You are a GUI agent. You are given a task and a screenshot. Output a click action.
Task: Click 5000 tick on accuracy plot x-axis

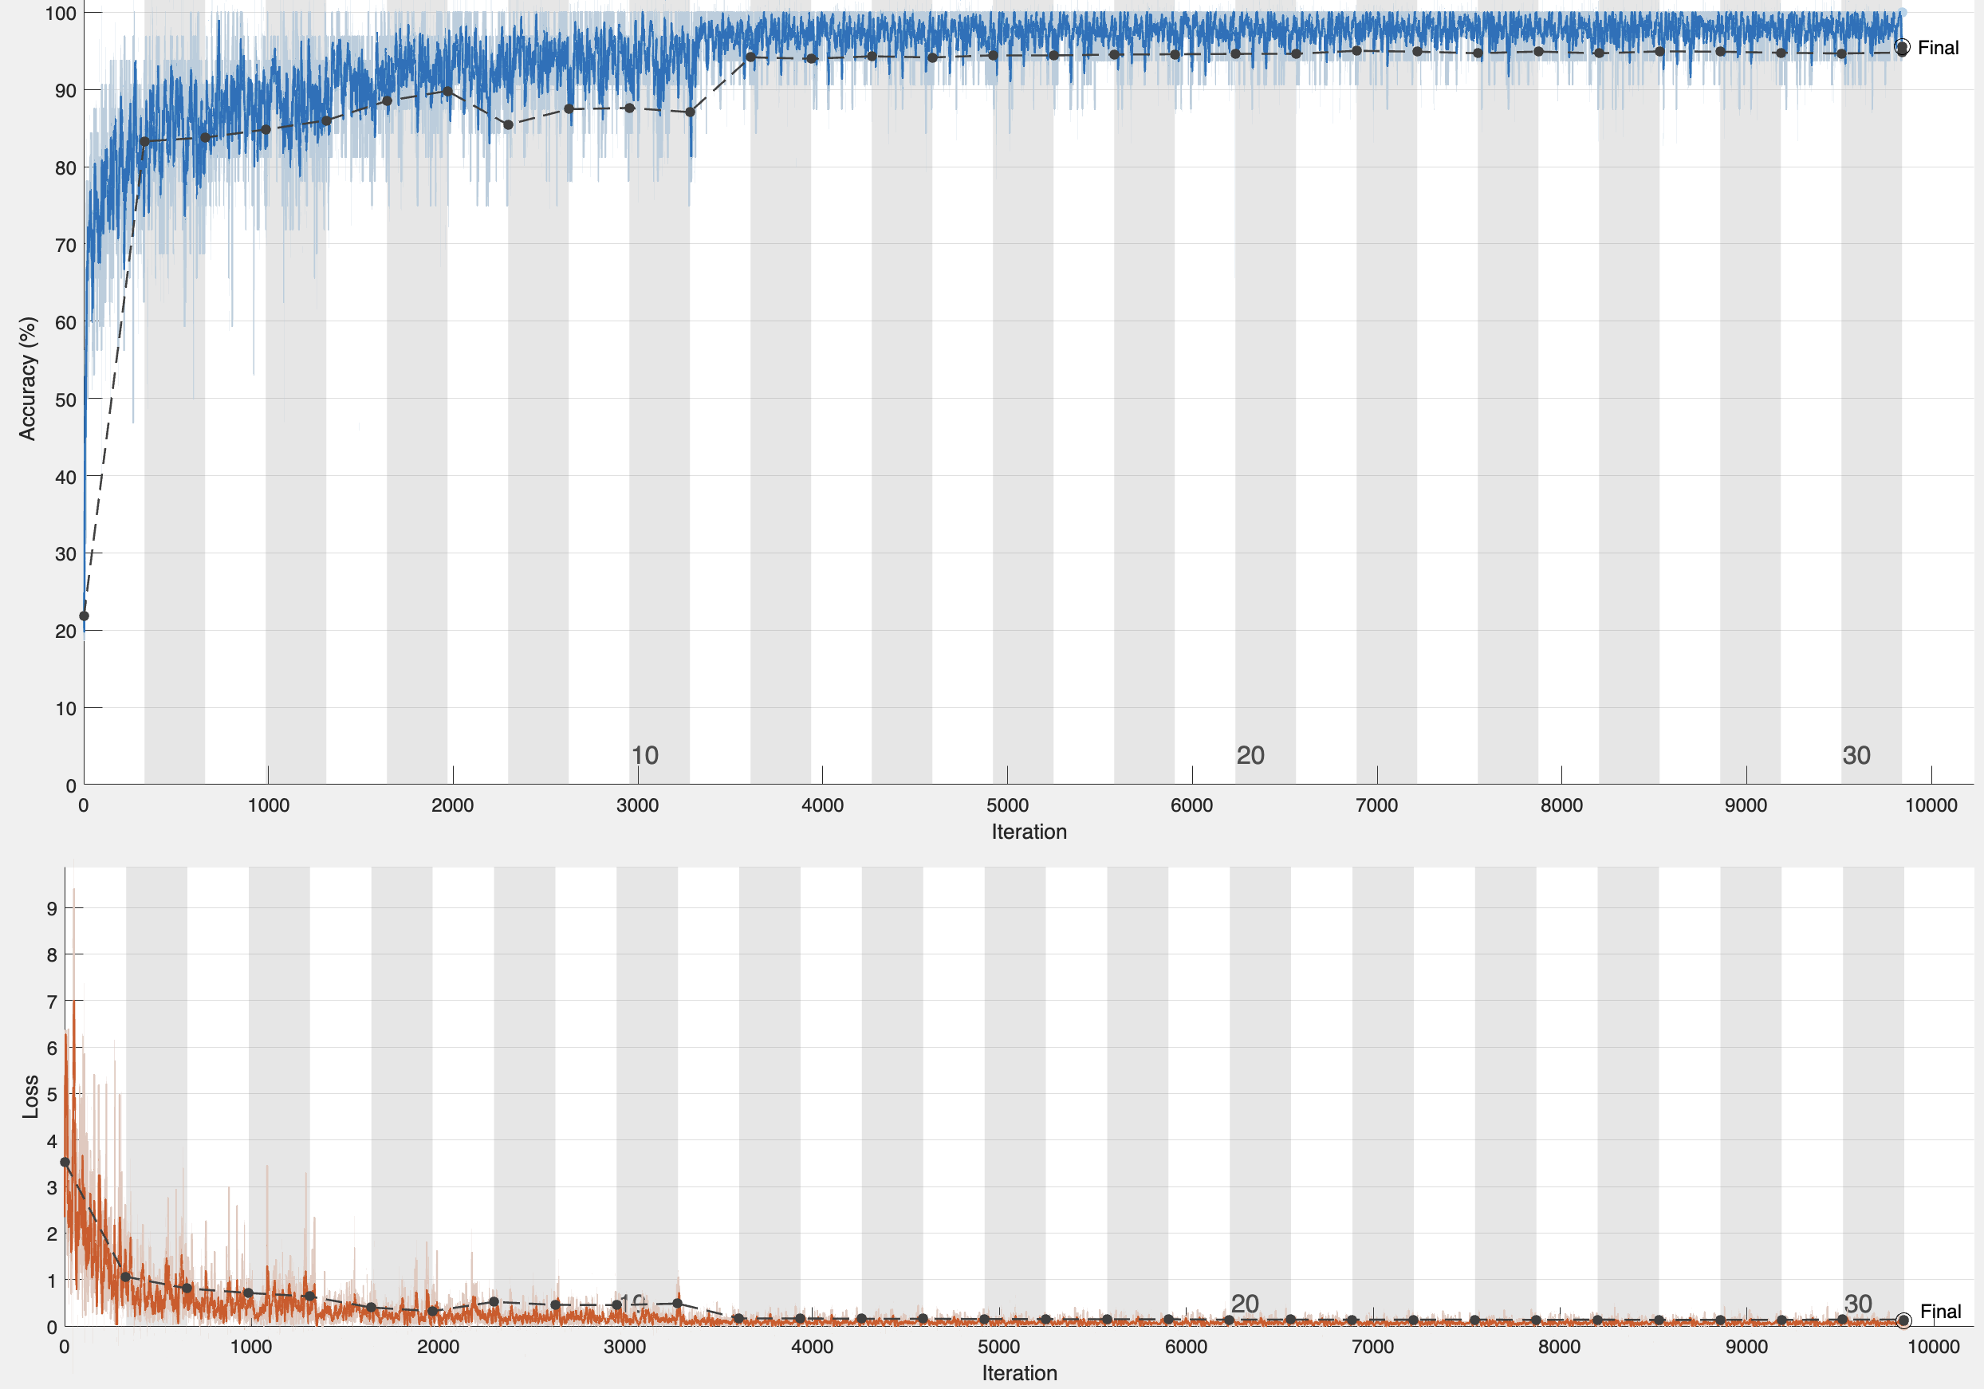pyautogui.click(x=1006, y=805)
